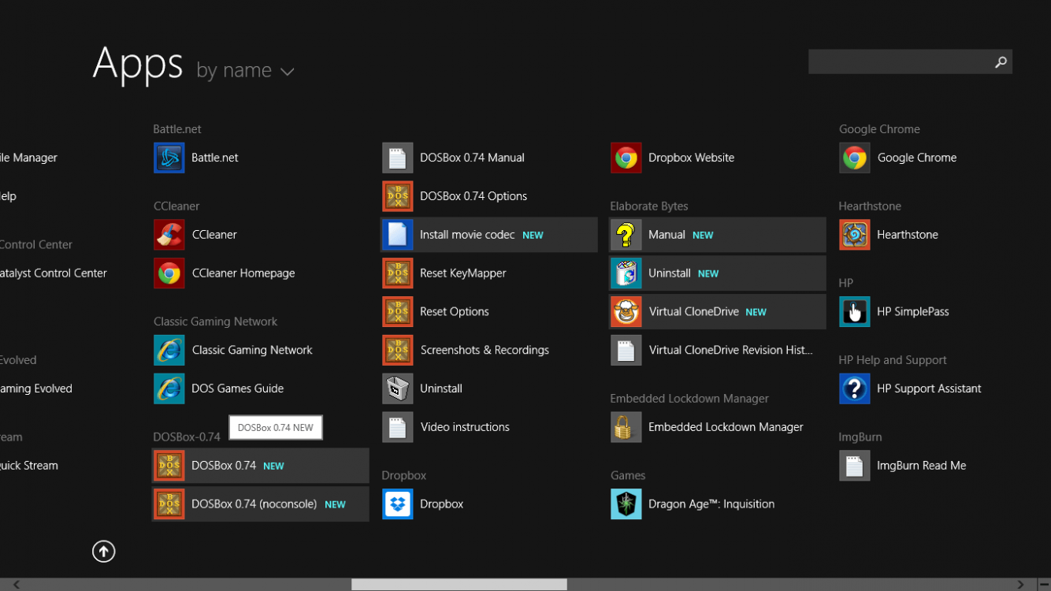Launch Hearthstone icon
This screenshot has height=591, width=1051.
854,235
